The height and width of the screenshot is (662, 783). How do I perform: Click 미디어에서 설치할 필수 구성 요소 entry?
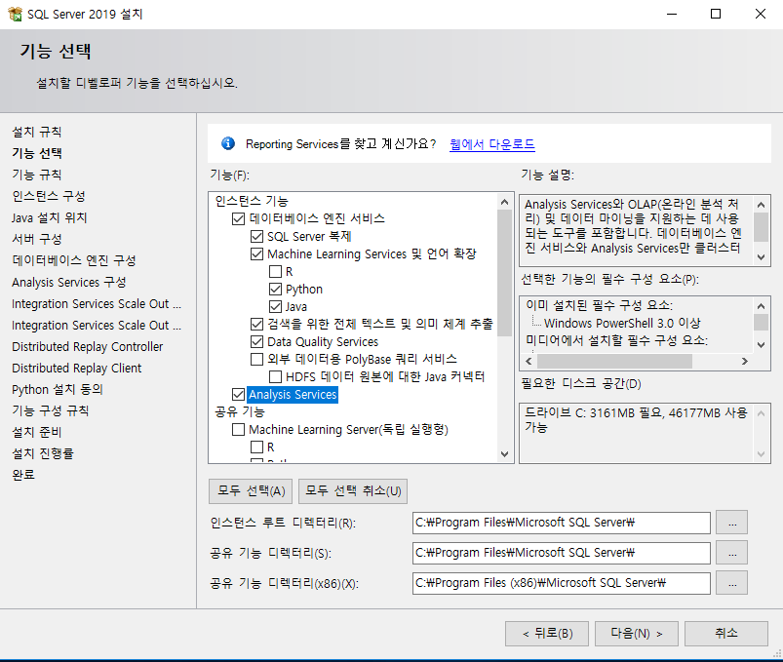click(616, 340)
